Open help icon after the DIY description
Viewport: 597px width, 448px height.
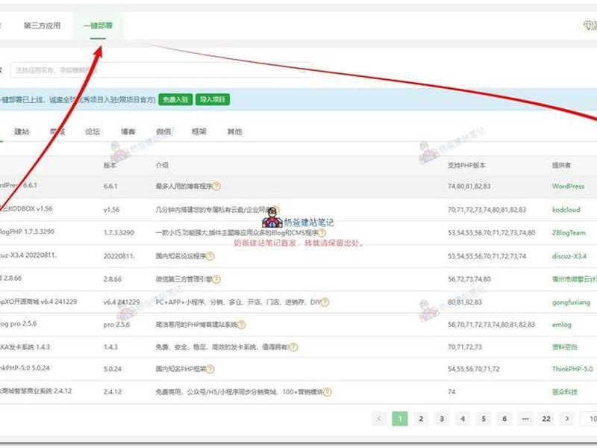(x=325, y=302)
